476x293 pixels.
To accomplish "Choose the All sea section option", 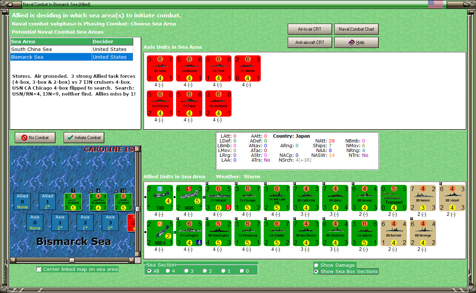I will 149,271.
